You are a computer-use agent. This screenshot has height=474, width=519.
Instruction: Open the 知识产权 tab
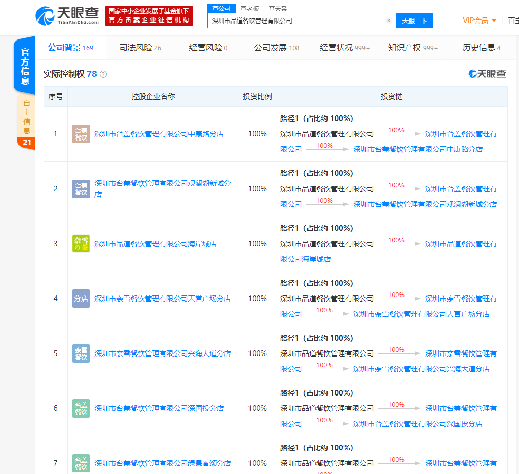(x=413, y=48)
